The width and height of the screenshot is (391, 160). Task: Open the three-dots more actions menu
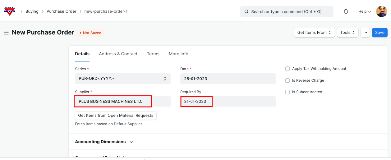(x=365, y=33)
